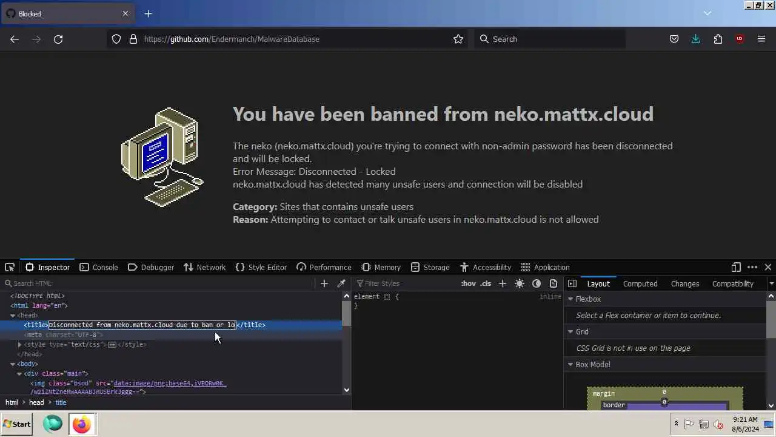Open the Memory panel tab

[381, 267]
